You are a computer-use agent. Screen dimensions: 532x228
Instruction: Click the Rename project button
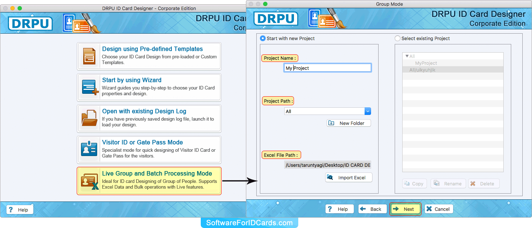(x=448, y=184)
